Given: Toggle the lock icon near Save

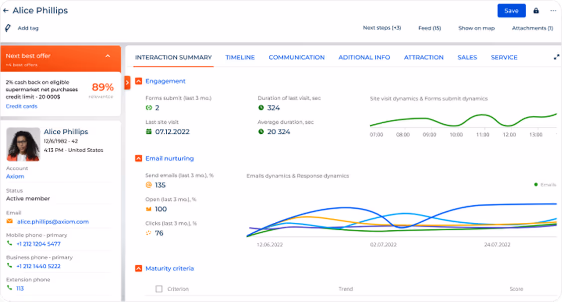Looking at the screenshot, I should tap(535, 10).
